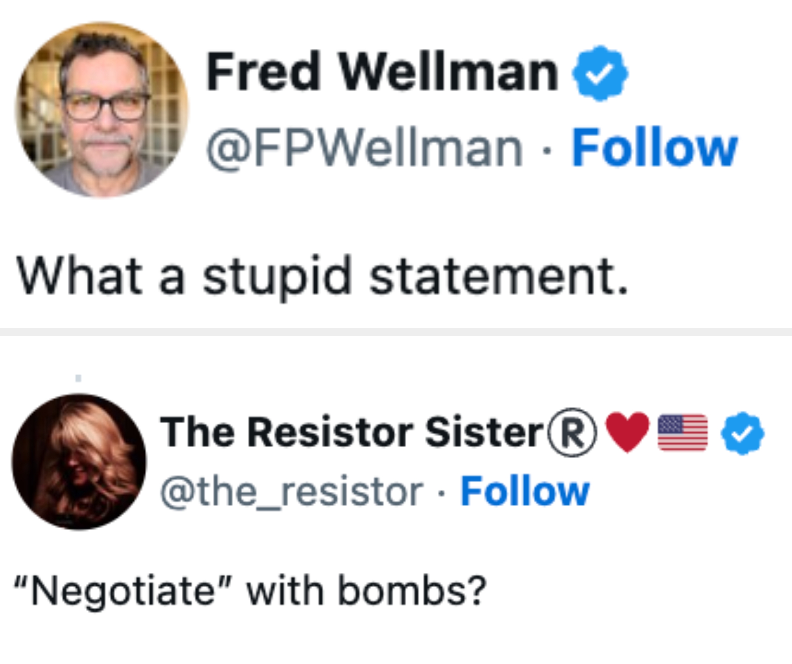The width and height of the screenshot is (792, 664).
Task: Open The Resistor Sister's profile picture
Action: tap(79, 461)
